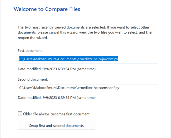This screenshot has height=138, width=171.
Task: Click the Second document: label
Action: [x=33, y=79]
